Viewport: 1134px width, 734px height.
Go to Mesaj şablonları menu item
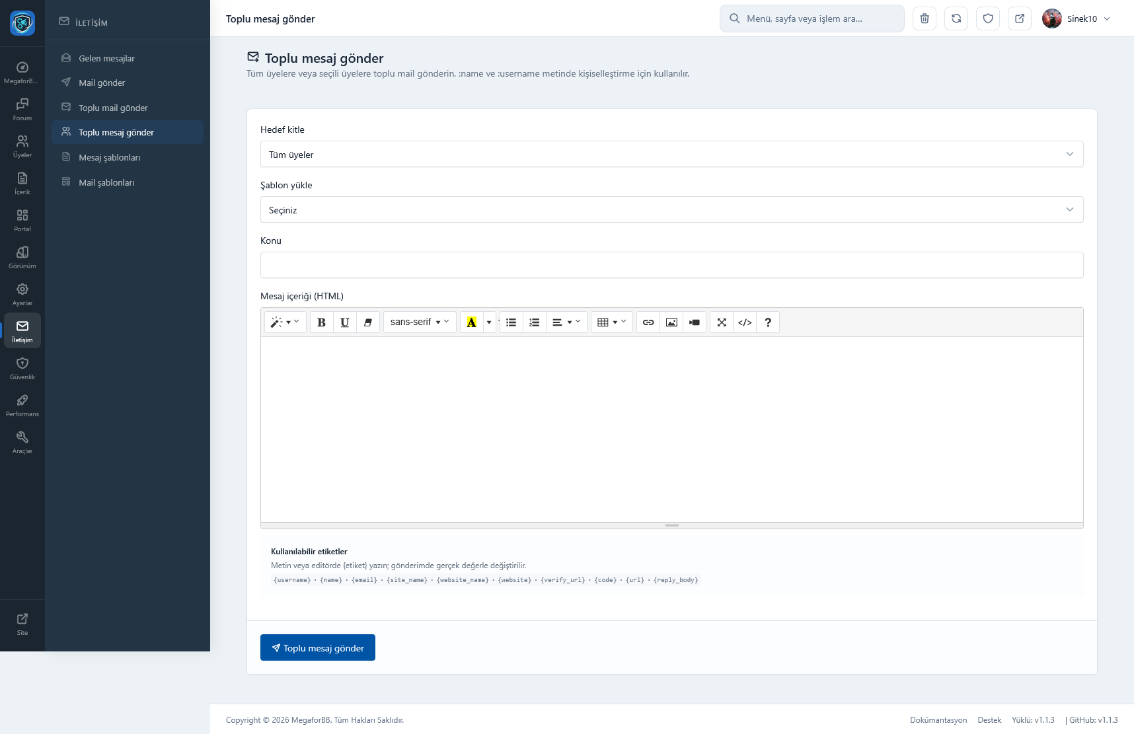coord(109,157)
